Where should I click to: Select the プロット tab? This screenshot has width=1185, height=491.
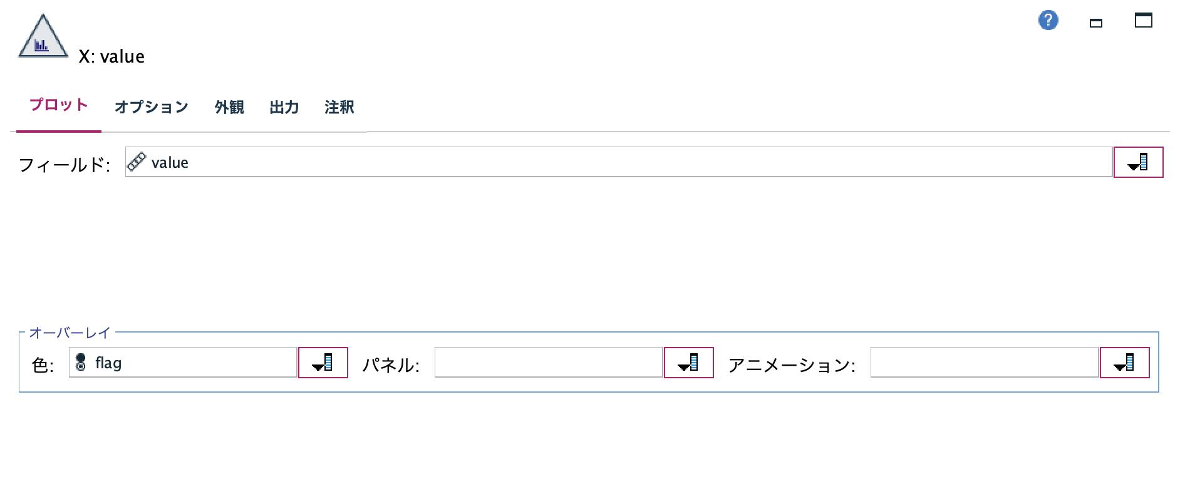59,105
